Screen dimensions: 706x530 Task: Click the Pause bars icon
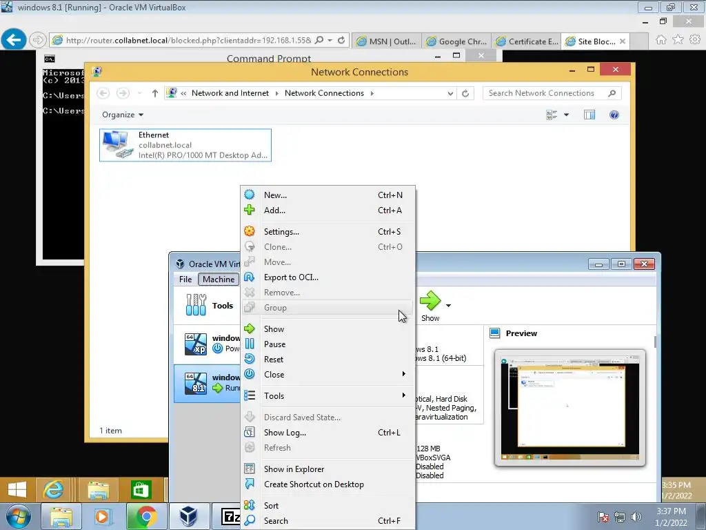point(250,344)
